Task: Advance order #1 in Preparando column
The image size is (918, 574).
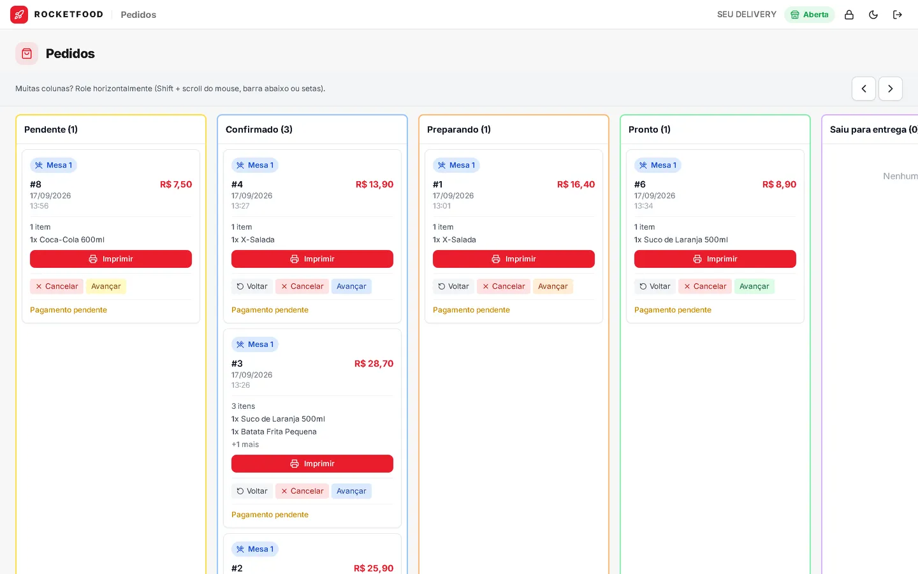Action: [x=553, y=286]
